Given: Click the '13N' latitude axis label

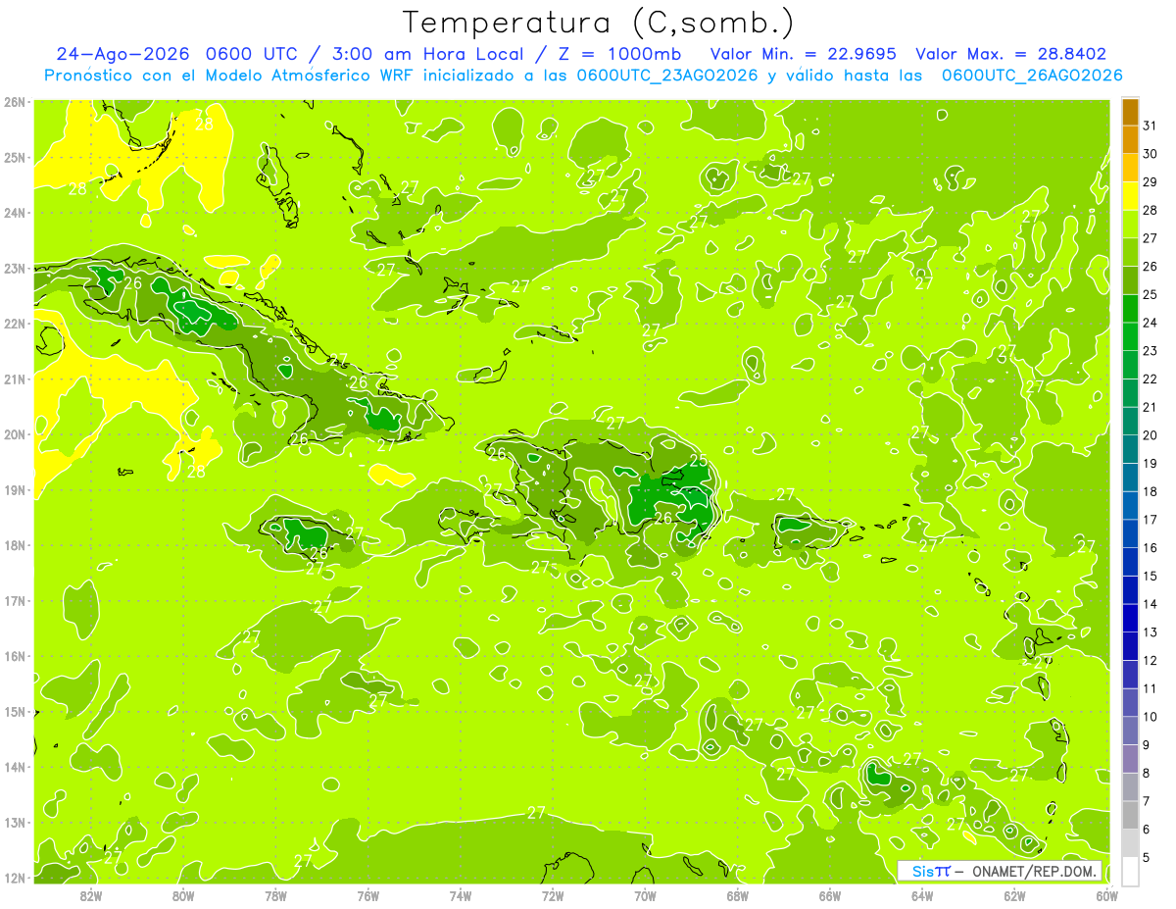Looking at the screenshot, I should pos(14,822).
